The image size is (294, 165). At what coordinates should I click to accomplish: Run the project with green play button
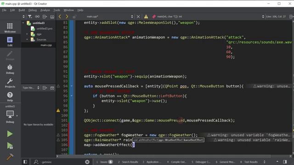[10, 134]
